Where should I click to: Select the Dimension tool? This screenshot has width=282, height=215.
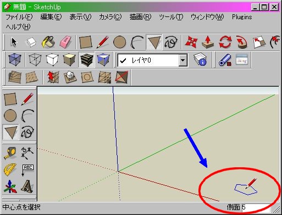[x=27, y=153]
